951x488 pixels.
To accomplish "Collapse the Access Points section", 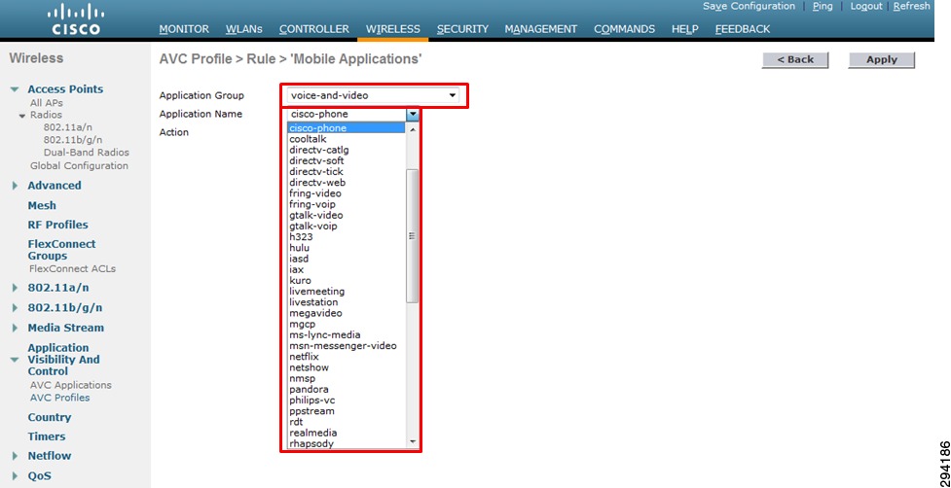I will (x=16, y=89).
